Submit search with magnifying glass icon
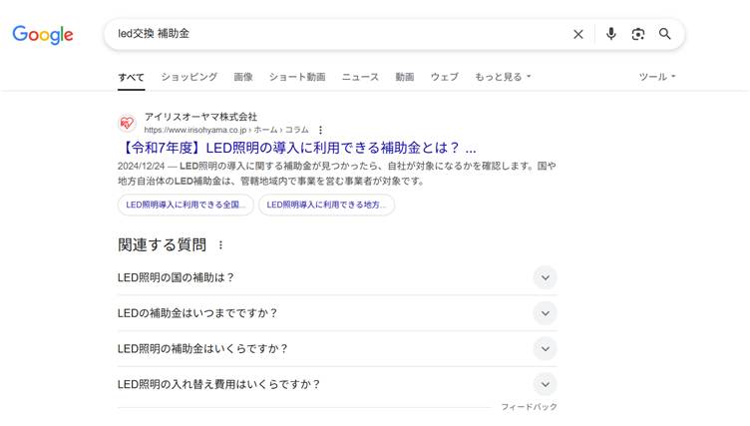The width and height of the screenshot is (750, 426). point(665,34)
